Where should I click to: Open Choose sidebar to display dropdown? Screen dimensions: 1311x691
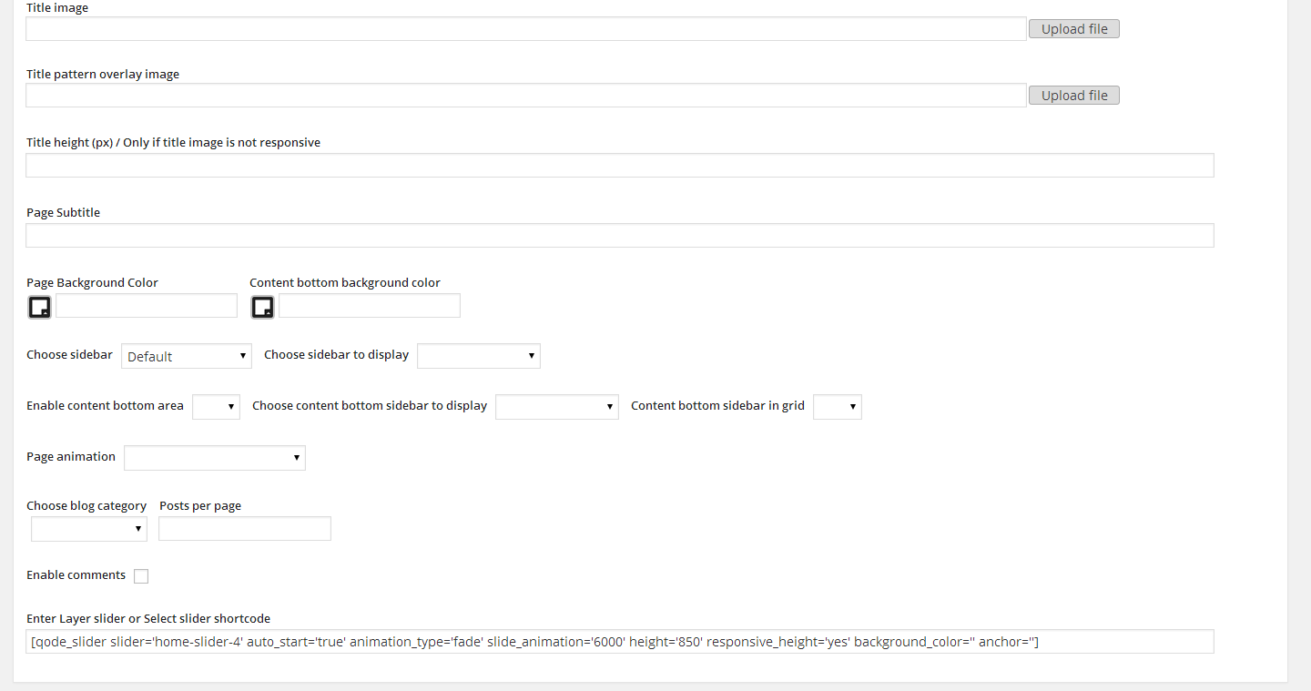[x=479, y=356]
